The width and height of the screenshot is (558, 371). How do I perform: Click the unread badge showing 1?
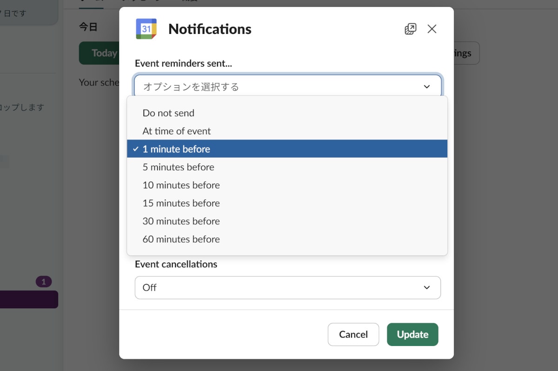[x=44, y=282]
